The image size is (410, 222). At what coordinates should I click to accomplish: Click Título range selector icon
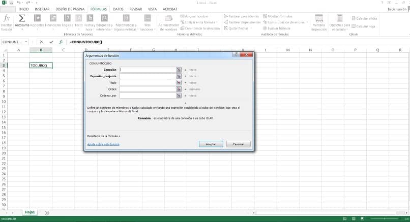coord(179,82)
